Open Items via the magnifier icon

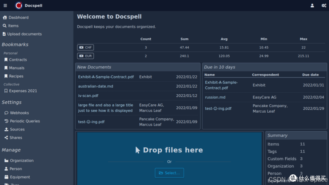tap(4, 26)
